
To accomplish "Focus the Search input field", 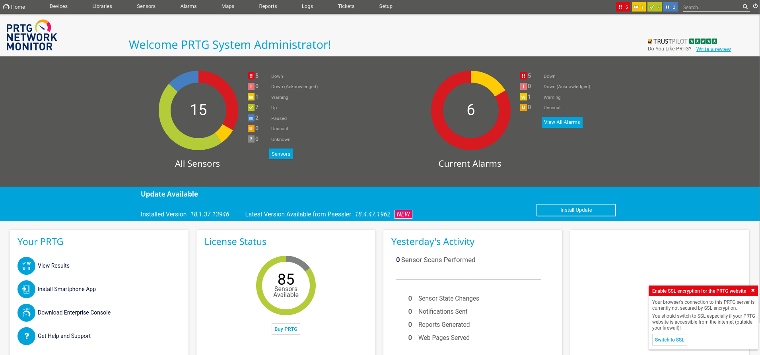I will tap(712, 7).
